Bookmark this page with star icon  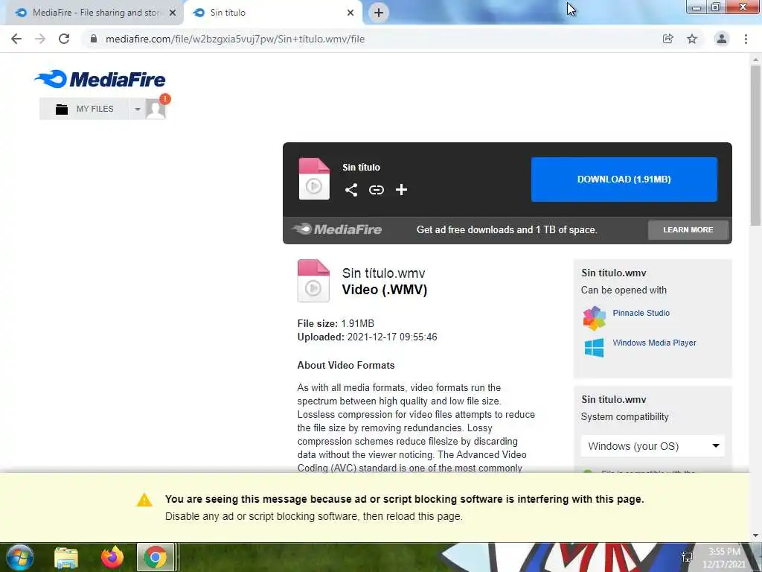point(692,39)
